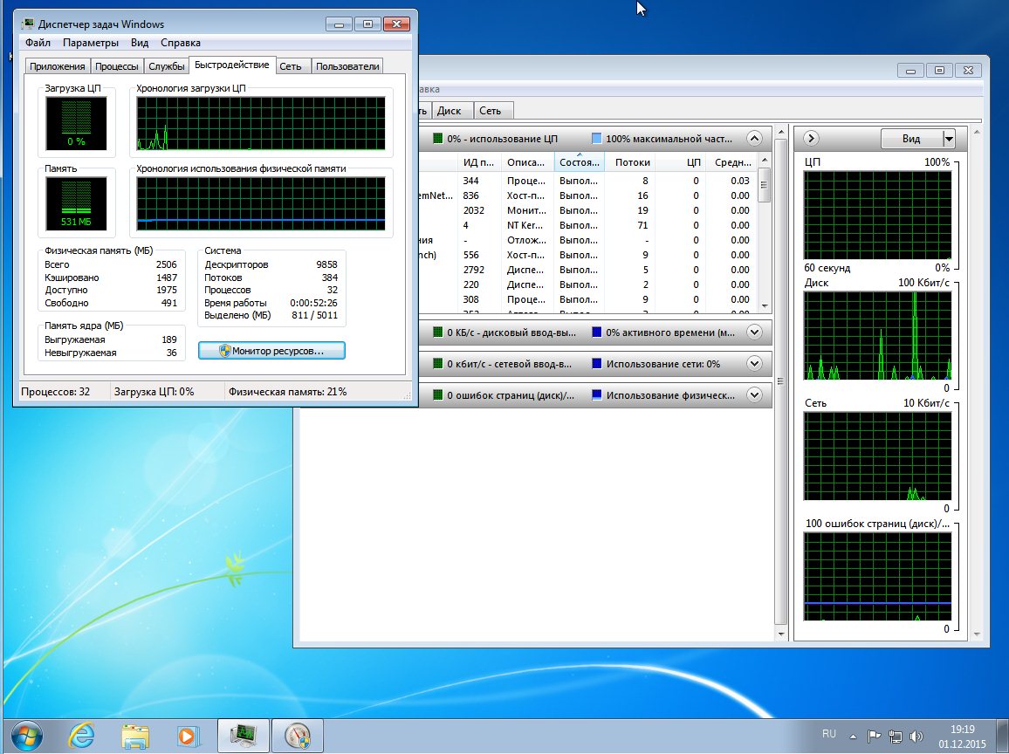Click the Task Manager taskbar icon

(242, 735)
